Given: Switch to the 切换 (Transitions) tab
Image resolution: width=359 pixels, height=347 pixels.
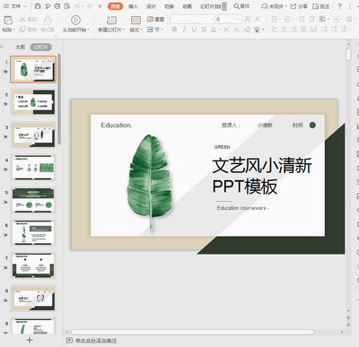Looking at the screenshot, I should 169,6.
